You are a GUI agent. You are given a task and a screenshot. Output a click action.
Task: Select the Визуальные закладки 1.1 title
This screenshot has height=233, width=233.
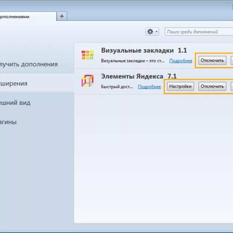point(144,50)
